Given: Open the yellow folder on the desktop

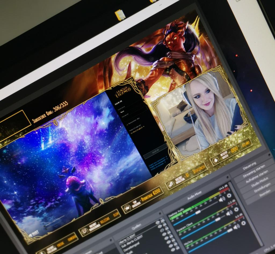Looking at the screenshot, I should tap(120, 15).
